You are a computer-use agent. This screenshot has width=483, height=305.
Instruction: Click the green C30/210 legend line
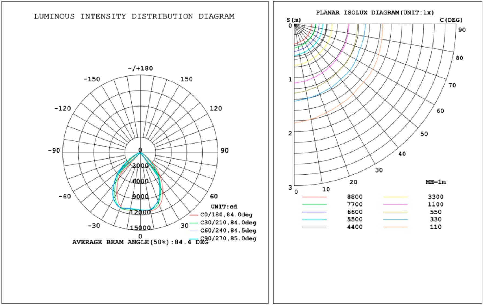(194, 223)
